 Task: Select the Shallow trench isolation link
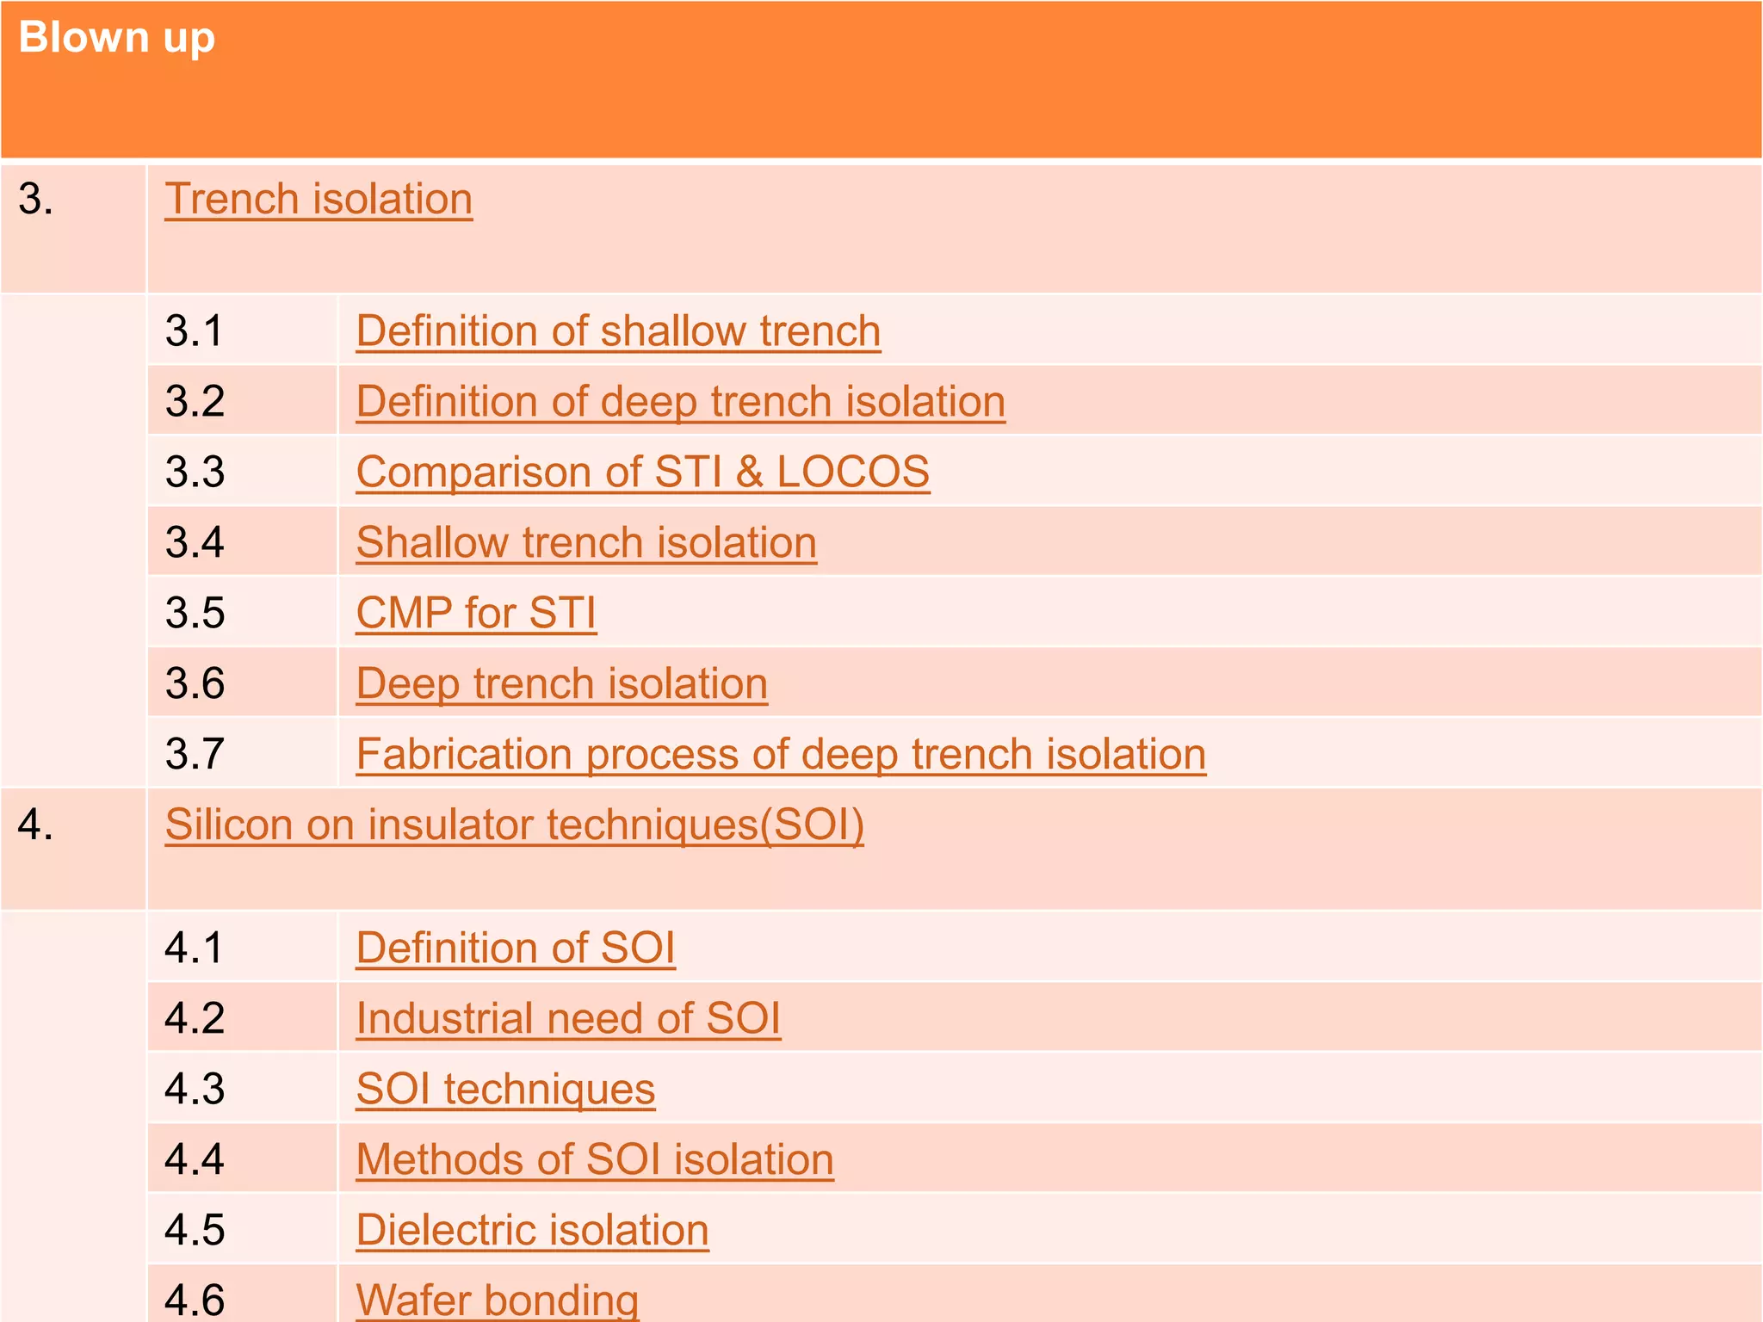[586, 543]
